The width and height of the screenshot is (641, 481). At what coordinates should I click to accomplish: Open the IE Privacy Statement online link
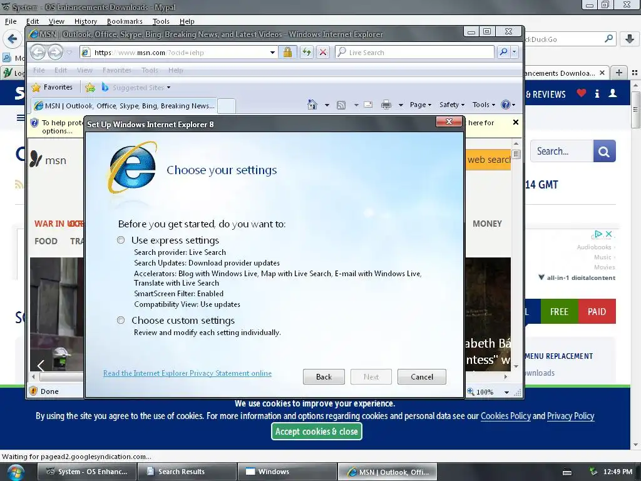click(x=187, y=373)
